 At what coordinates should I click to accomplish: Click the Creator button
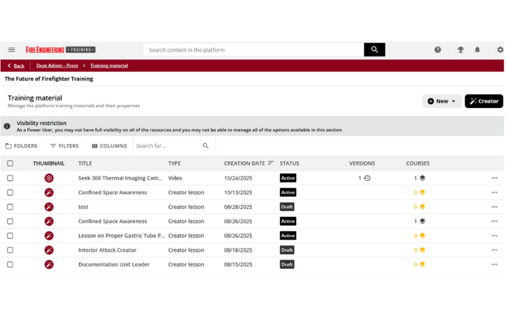click(x=484, y=101)
